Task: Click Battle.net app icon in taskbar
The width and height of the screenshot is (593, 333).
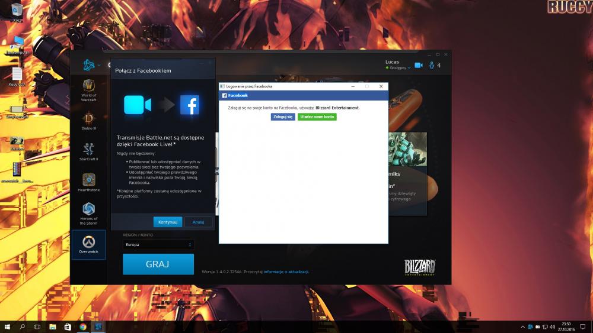Action: click(x=98, y=326)
